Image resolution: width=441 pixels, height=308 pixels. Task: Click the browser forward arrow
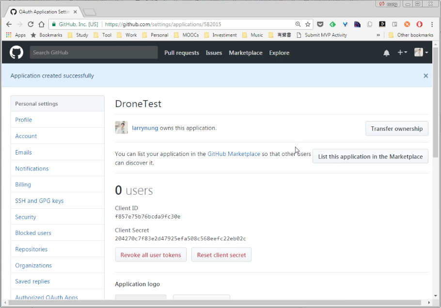point(19,24)
